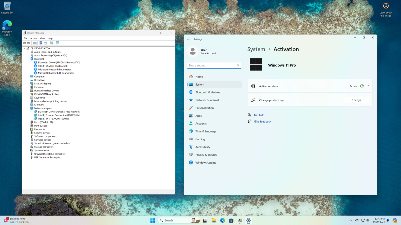This screenshot has width=401, height=225.
Task: Click Task View icon on taskbar
Action: tap(205, 220)
